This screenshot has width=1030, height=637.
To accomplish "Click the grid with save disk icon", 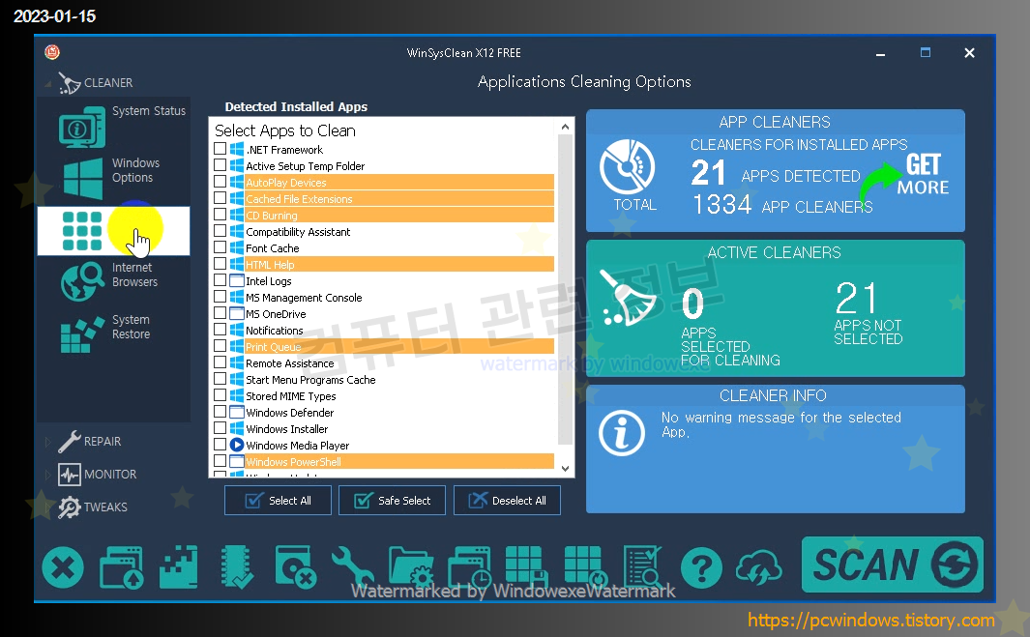I will (527, 566).
